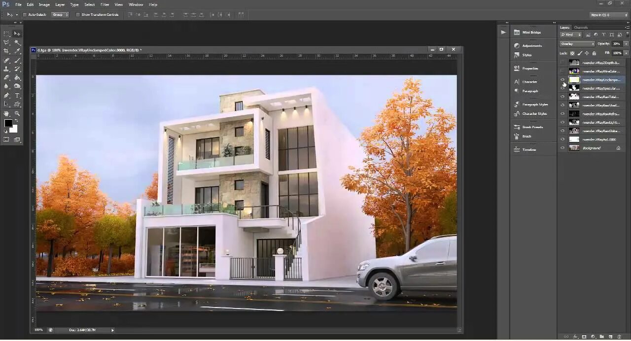This screenshot has width=631, height=341.
Task: Hide the VRaySpecular layer
Action: point(562,88)
